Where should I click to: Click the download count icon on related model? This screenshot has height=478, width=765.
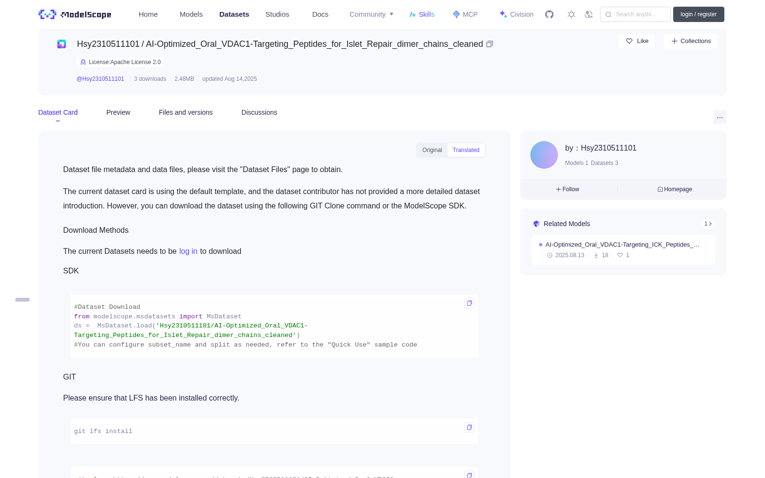click(596, 255)
